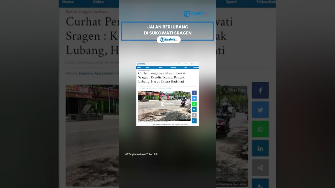
Task: Open Otomotif tab in small article screenshot
Action: point(173,67)
